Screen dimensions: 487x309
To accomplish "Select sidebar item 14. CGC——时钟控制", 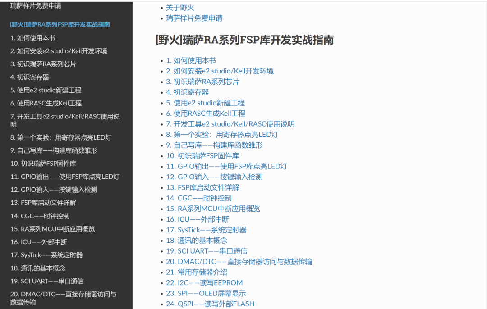I will point(40,216).
